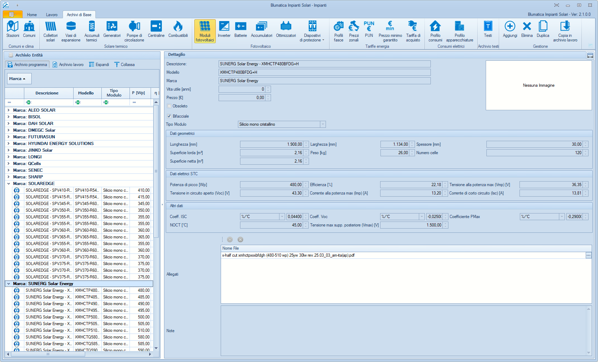Switch to the Archivio lavoro view
Image resolution: width=598 pixels, height=362 pixels.
(x=68, y=65)
